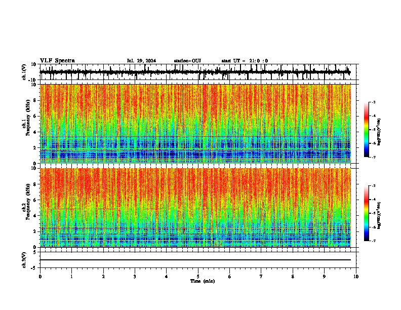Click the "Time (min)" x-axis label

203,281
